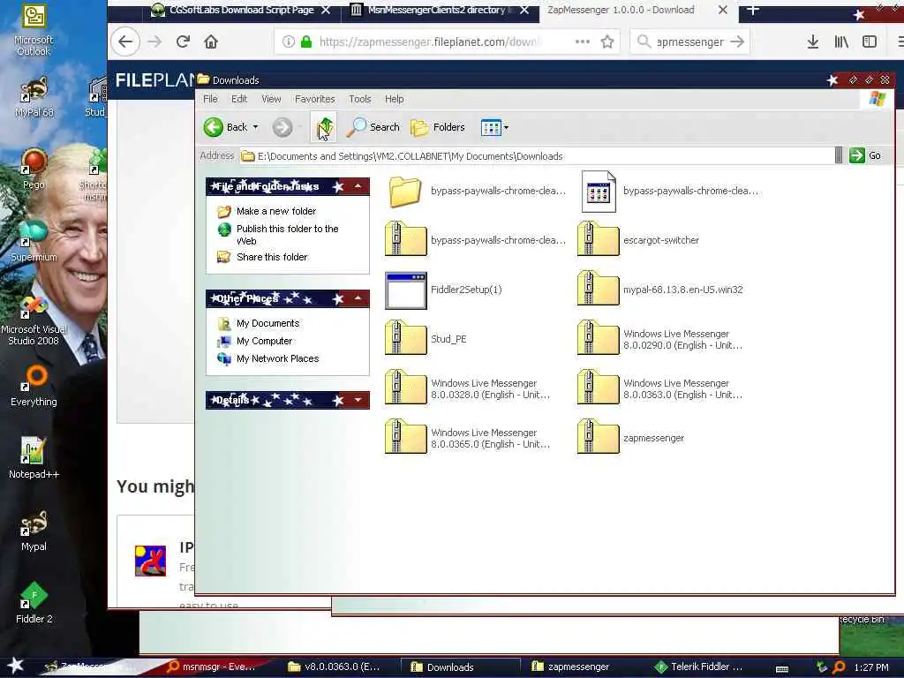Open the Supermium desktop icon
Screen dimensions: 904x678
click(x=34, y=241)
